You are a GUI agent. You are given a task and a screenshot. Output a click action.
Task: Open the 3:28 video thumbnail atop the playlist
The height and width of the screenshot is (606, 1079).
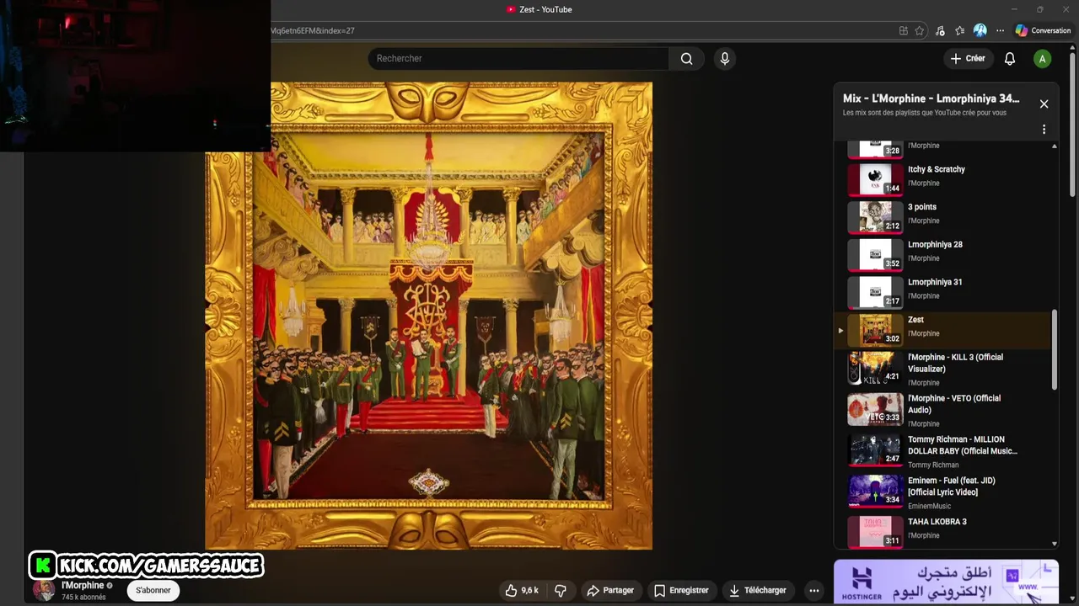(875, 149)
